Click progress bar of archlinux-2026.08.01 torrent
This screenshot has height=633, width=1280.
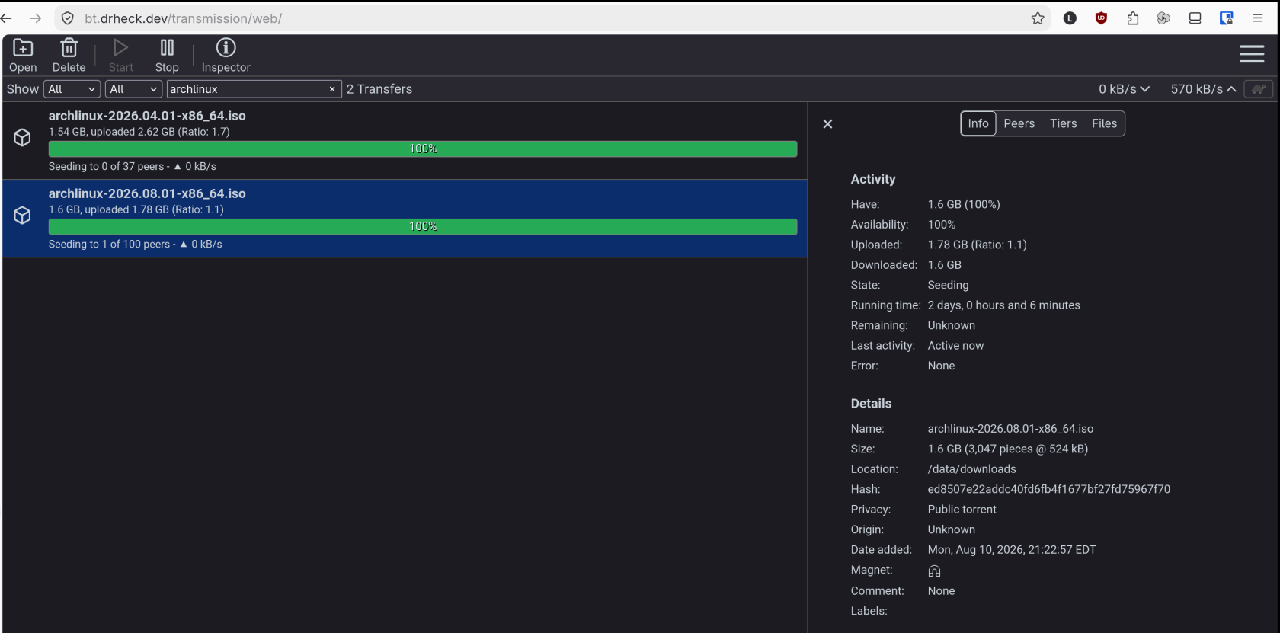pyautogui.click(x=423, y=227)
